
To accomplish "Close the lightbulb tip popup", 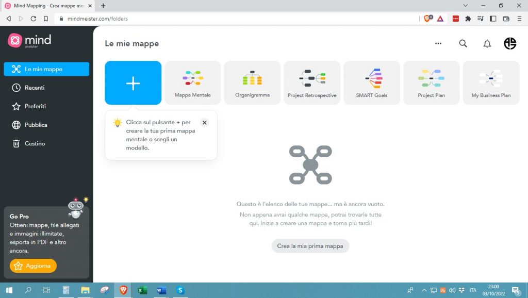I will (205, 123).
